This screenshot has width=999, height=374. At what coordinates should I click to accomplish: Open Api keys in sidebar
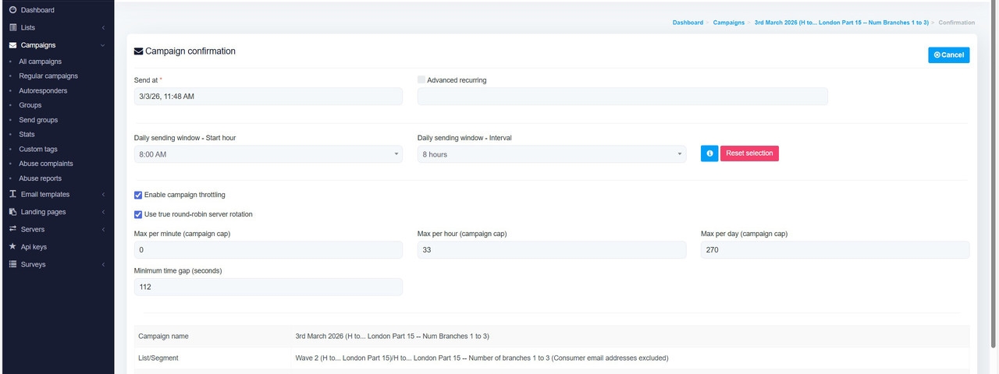point(34,246)
